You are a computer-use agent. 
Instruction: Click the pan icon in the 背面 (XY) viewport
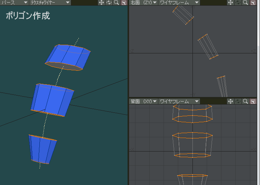tap(230, 101)
